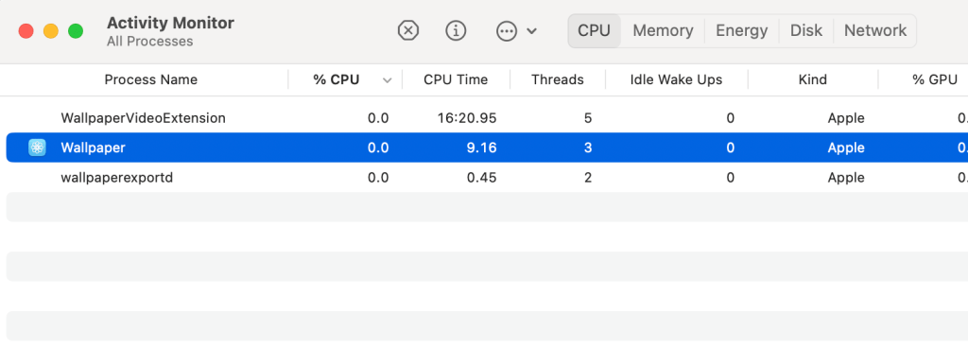Close the Activity Monitor window
968x347 pixels.
(x=26, y=31)
